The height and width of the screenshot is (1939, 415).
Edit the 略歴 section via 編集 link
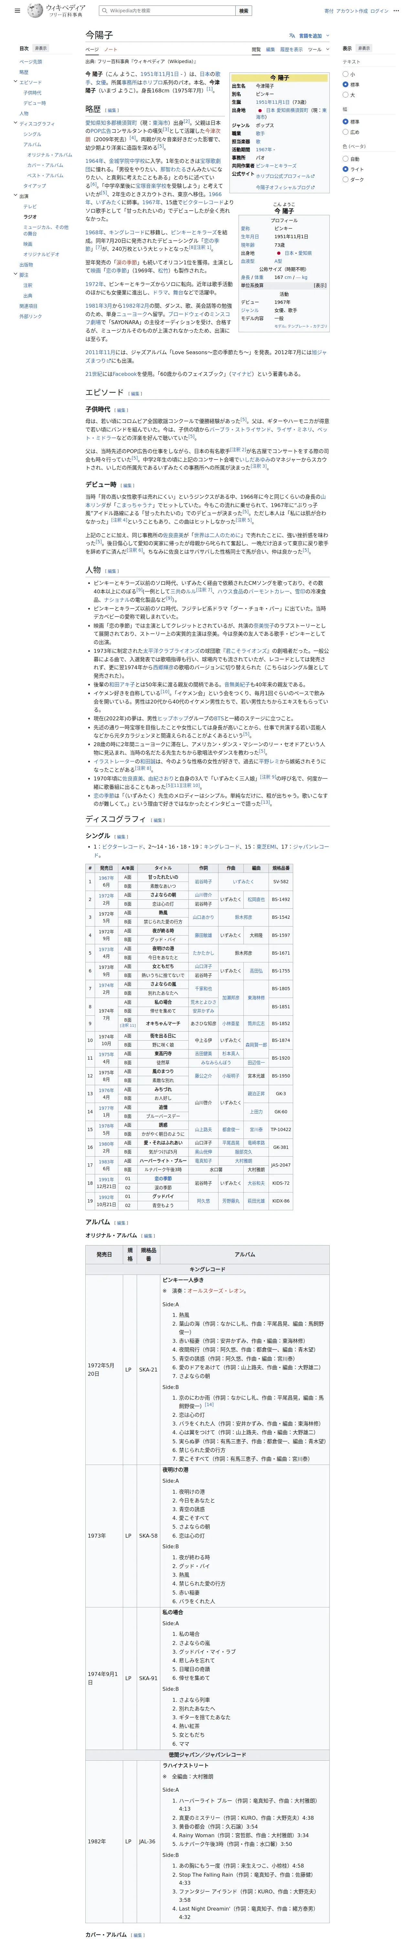point(112,111)
